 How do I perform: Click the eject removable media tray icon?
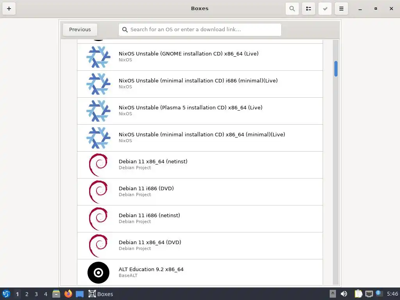(333, 294)
